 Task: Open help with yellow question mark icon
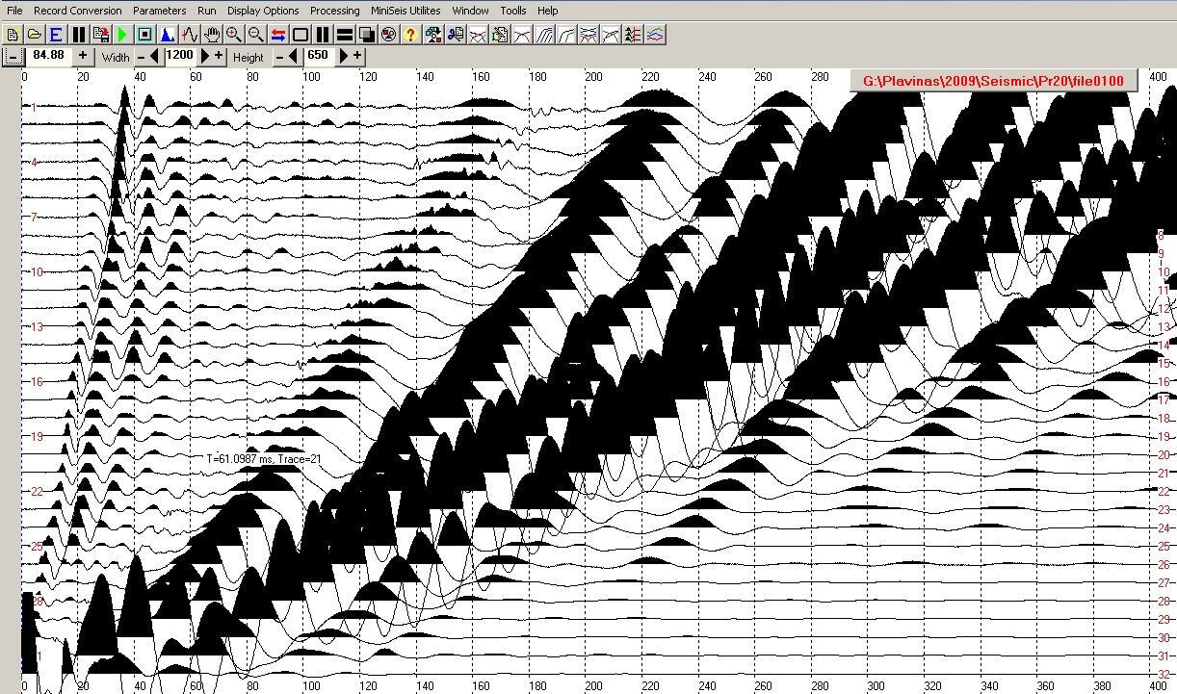[x=410, y=35]
